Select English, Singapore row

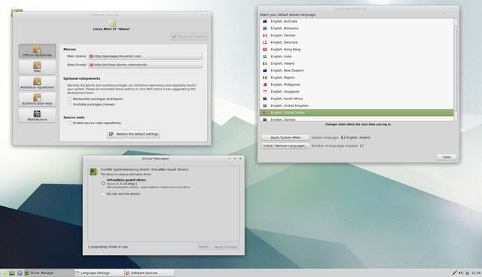(x=356, y=92)
